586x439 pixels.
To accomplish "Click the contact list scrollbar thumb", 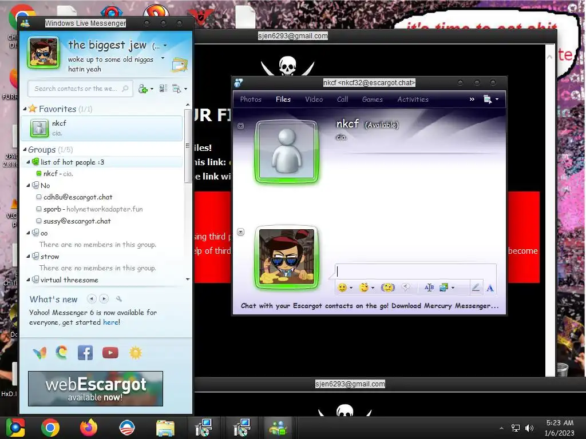I will (x=188, y=146).
